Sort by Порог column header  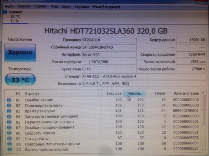[160, 93]
